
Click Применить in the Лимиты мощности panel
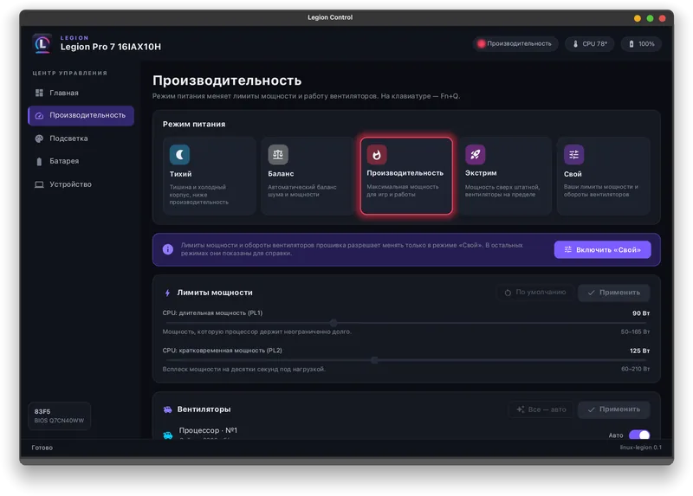click(614, 293)
